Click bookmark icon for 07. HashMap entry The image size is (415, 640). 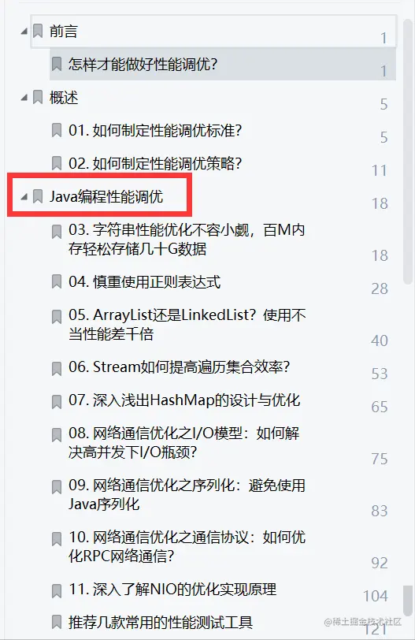point(57,402)
